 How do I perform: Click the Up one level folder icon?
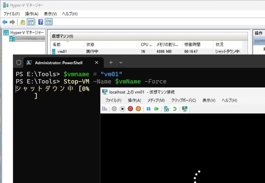[23, 22]
